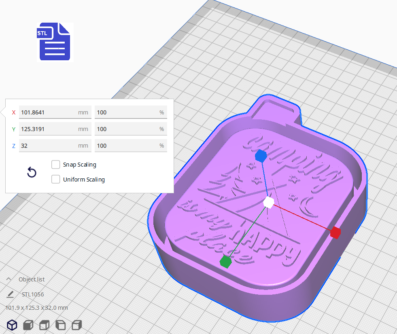397x334 pixels.
Task: Enable Snap Scaling
Action: pos(55,165)
